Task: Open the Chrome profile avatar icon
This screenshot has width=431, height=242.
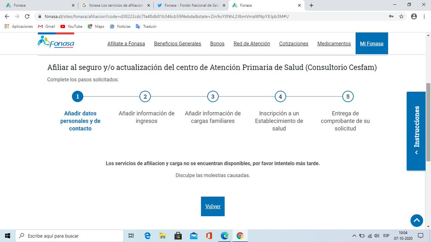Action: [x=414, y=16]
